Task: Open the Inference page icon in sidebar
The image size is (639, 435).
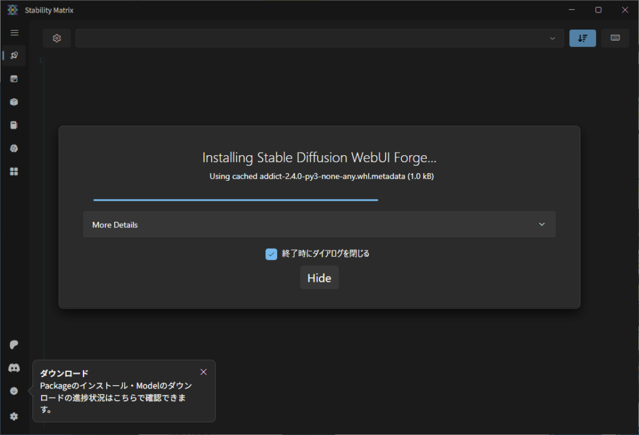Action: point(14,79)
